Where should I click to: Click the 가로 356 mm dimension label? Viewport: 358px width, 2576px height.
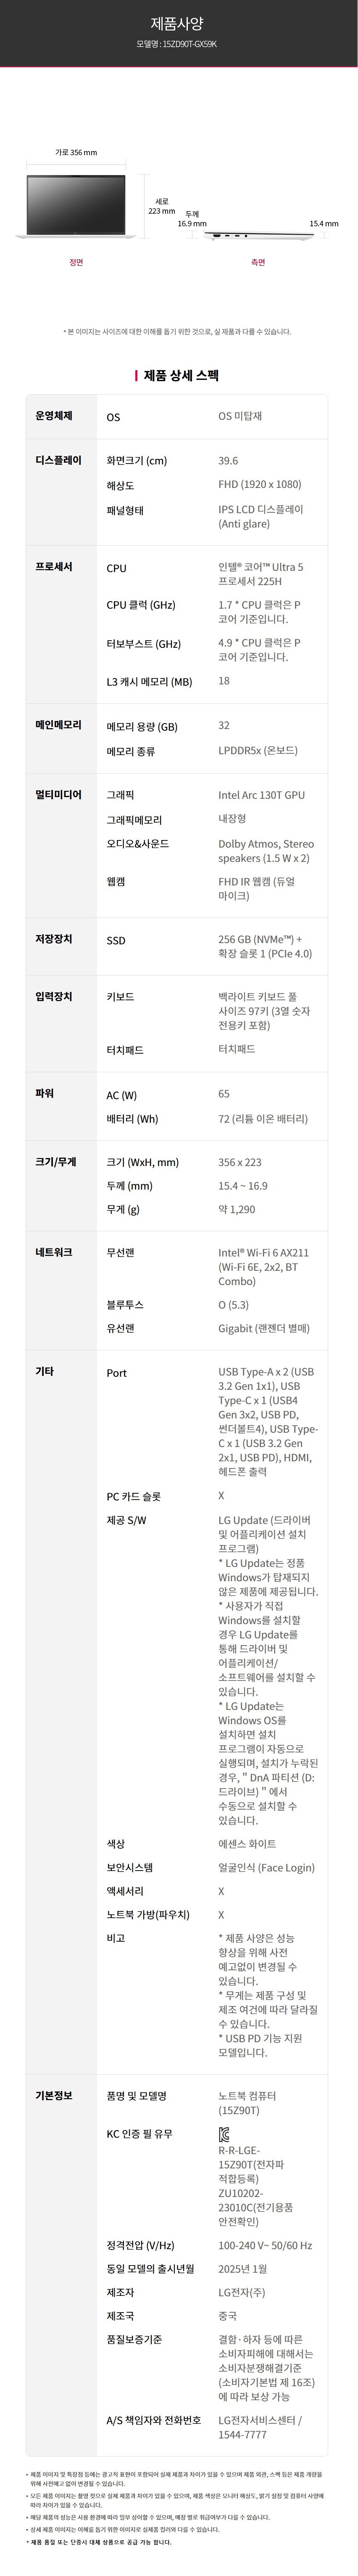coord(76,152)
